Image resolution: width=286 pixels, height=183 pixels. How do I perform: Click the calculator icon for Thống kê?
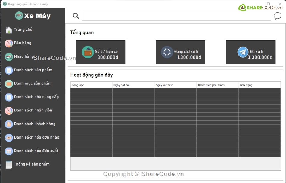click(x=9, y=164)
